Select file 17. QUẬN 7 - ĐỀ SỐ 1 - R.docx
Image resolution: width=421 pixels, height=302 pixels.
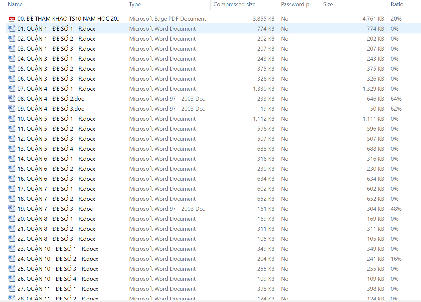pos(56,189)
